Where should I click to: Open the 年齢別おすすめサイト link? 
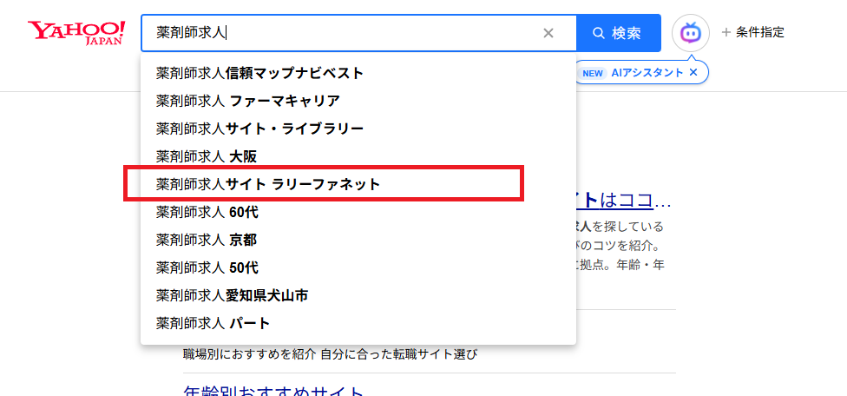coord(274,390)
